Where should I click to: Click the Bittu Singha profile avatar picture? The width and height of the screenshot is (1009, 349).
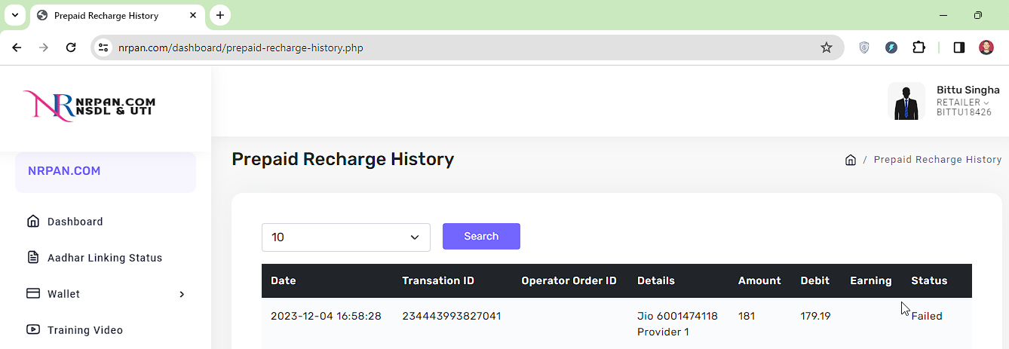tap(906, 102)
